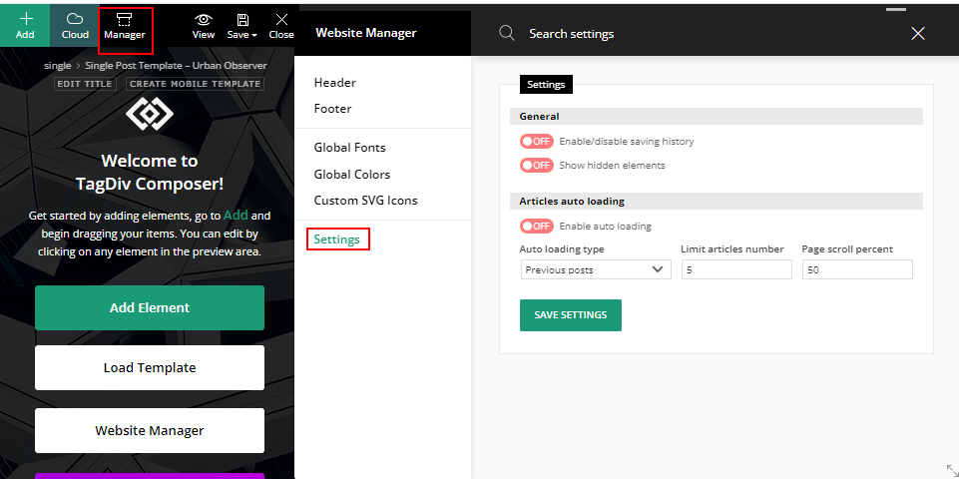
Task: Toggle Show hidden elements switch
Action: point(536,166)
